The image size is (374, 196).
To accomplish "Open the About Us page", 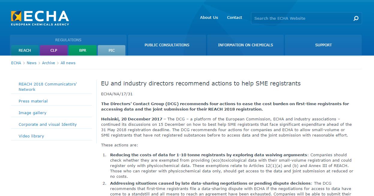I will coord(209,18).
